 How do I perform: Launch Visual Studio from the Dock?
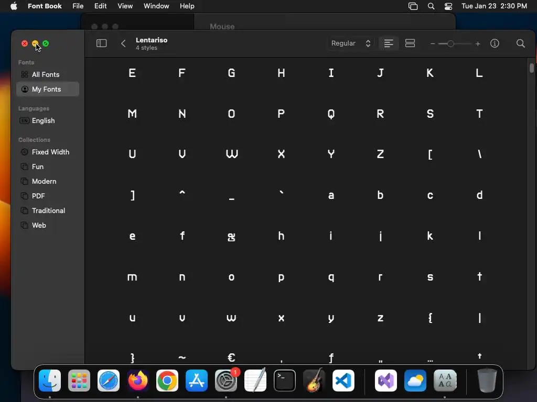tap(386, 381)
